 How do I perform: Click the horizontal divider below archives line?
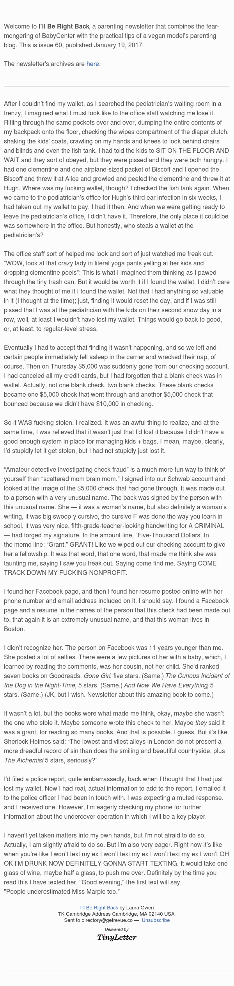click(117, 86)
